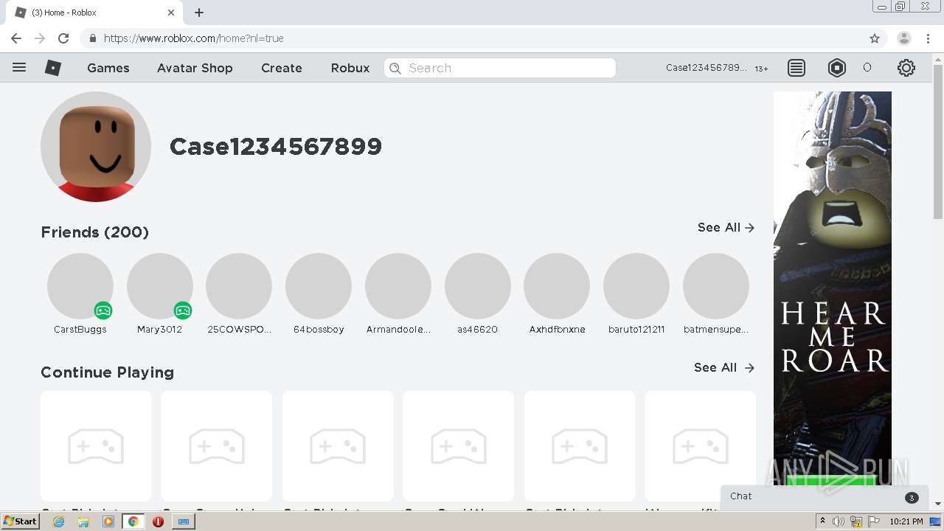Click Chrome icon in taskbar
The height and width of the screenshot is (531, 944).
point(133,521)
